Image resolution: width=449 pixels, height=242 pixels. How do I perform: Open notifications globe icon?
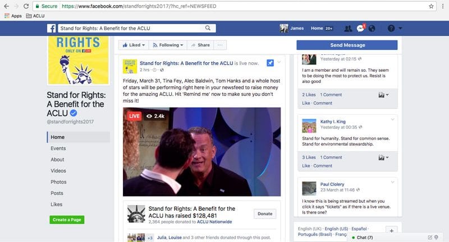[x=372, y=29]
